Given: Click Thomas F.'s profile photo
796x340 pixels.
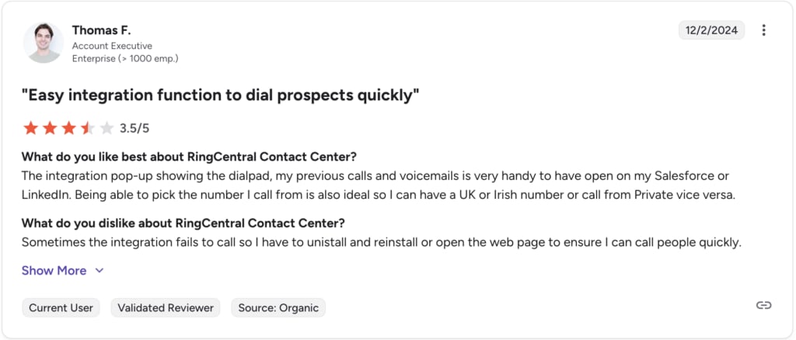Looking at the screenshot, I should coord(44,43).
